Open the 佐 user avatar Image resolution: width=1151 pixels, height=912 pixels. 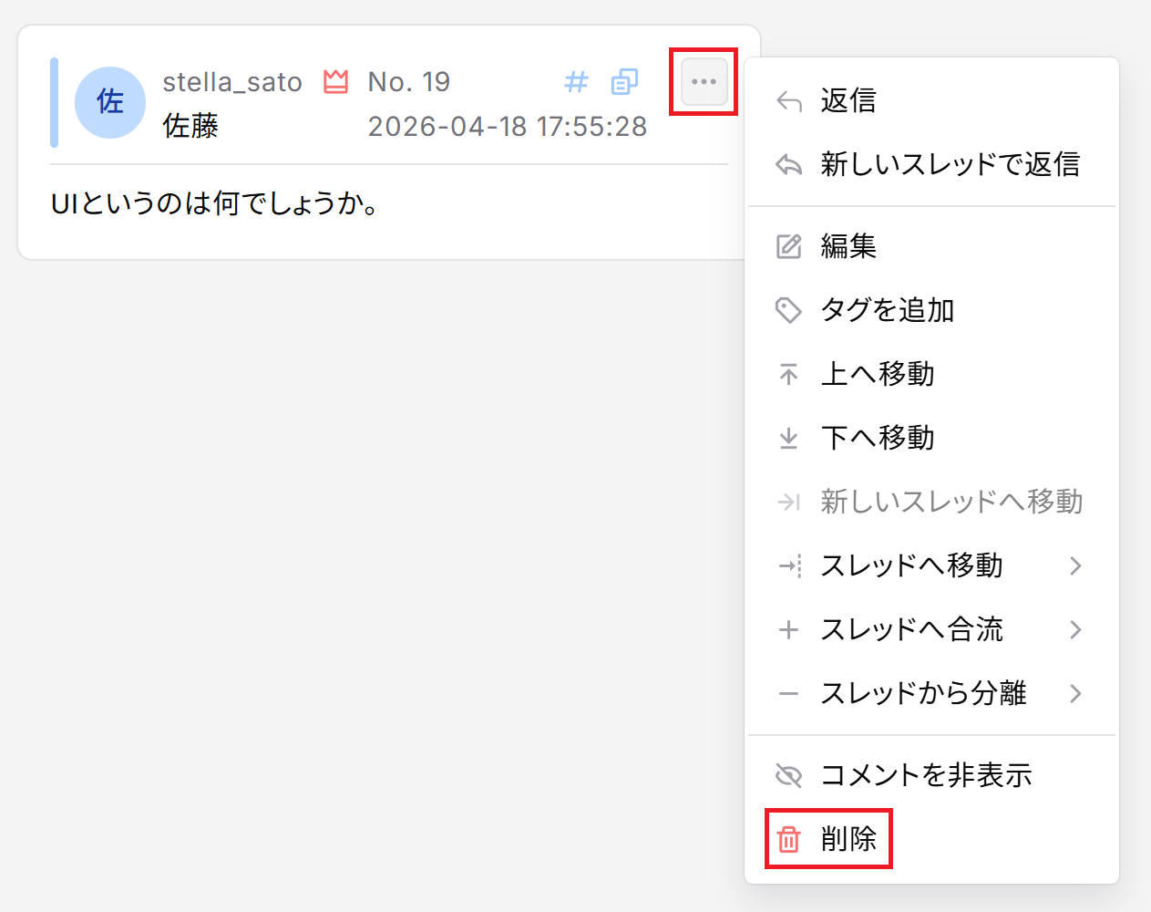(x=110, y=102)
